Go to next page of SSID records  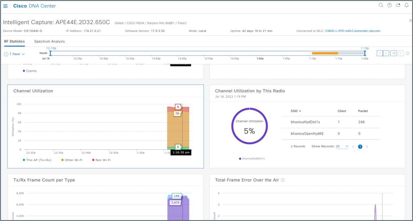[367, 147]
